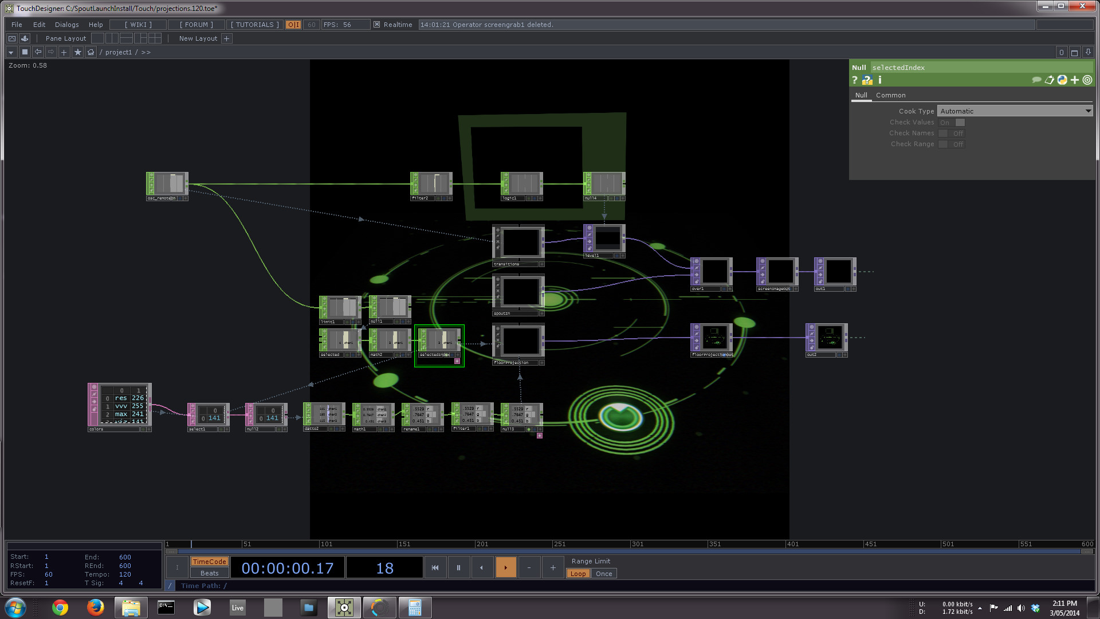The height and width of the screenshot is (619, 1100).
Task: Toggle Check Values On switch
Action: click(x=952, y=123)
